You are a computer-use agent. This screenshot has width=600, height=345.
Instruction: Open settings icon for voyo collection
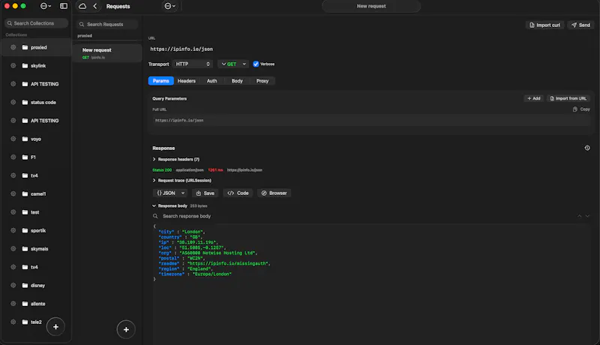click(13, 139)
